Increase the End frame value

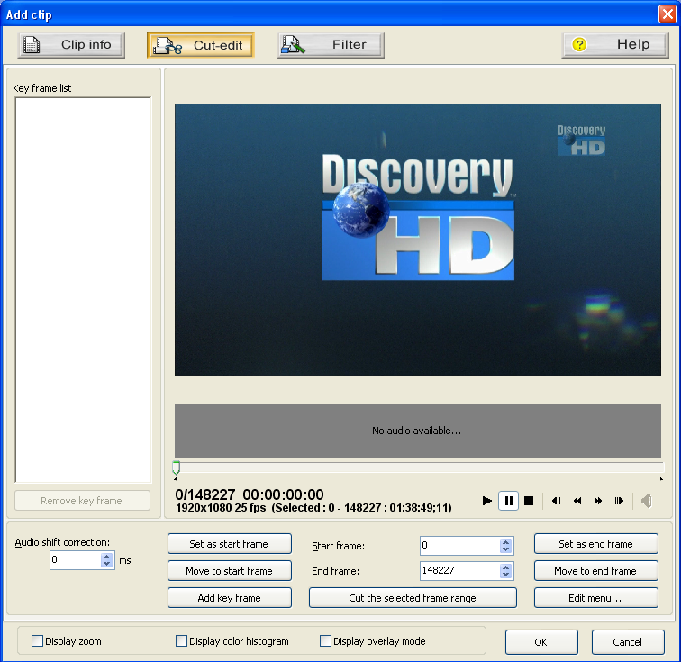505,567
